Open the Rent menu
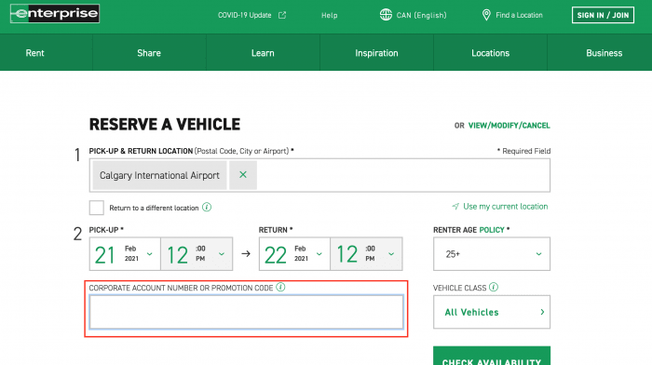 pos(35,53)
